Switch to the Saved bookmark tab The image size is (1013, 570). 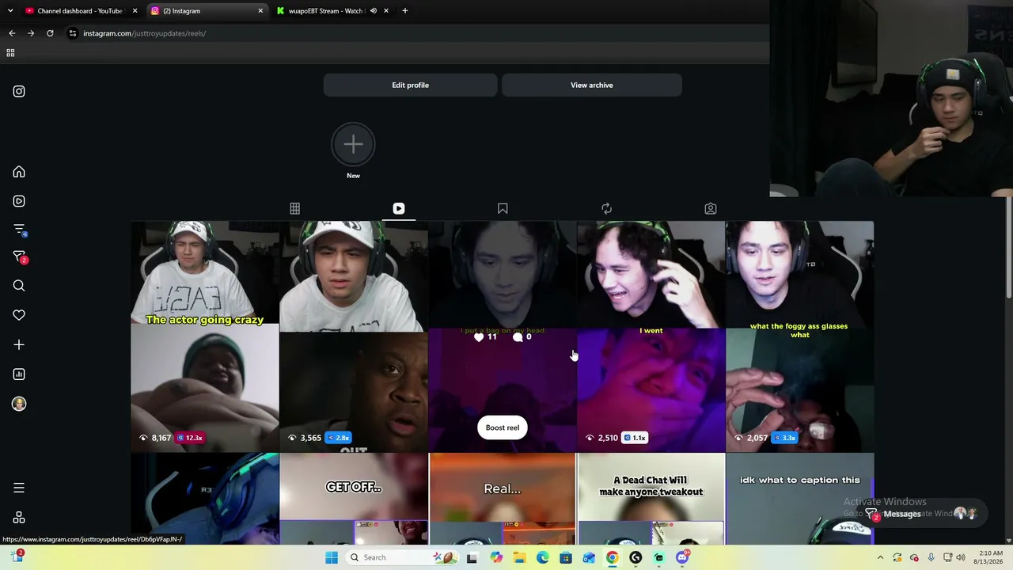coord(503,208)
